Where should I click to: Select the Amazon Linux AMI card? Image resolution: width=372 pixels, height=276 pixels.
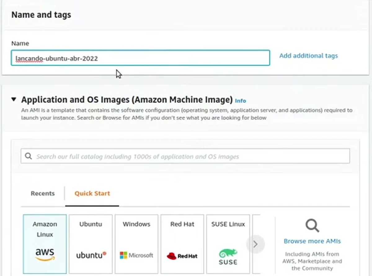[45, 244]
